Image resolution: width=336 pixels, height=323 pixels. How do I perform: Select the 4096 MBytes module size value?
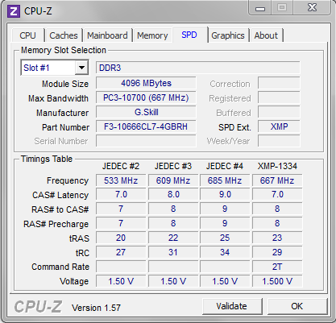pyautogui.click(x=146, y=83)
